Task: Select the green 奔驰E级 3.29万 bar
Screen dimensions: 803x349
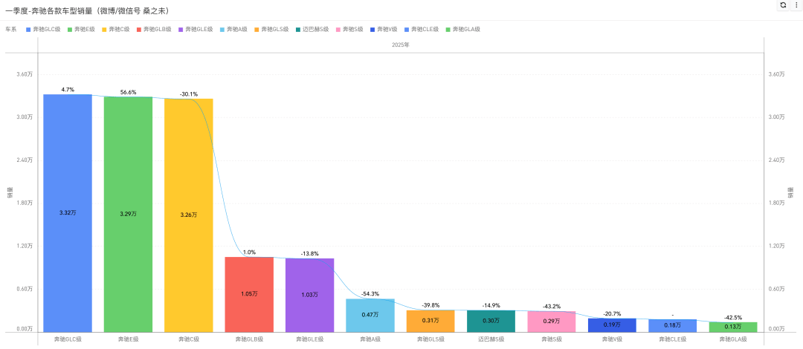Action: tap(128, 214)
